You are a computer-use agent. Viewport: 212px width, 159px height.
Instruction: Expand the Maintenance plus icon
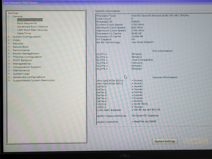pos(9,70)
